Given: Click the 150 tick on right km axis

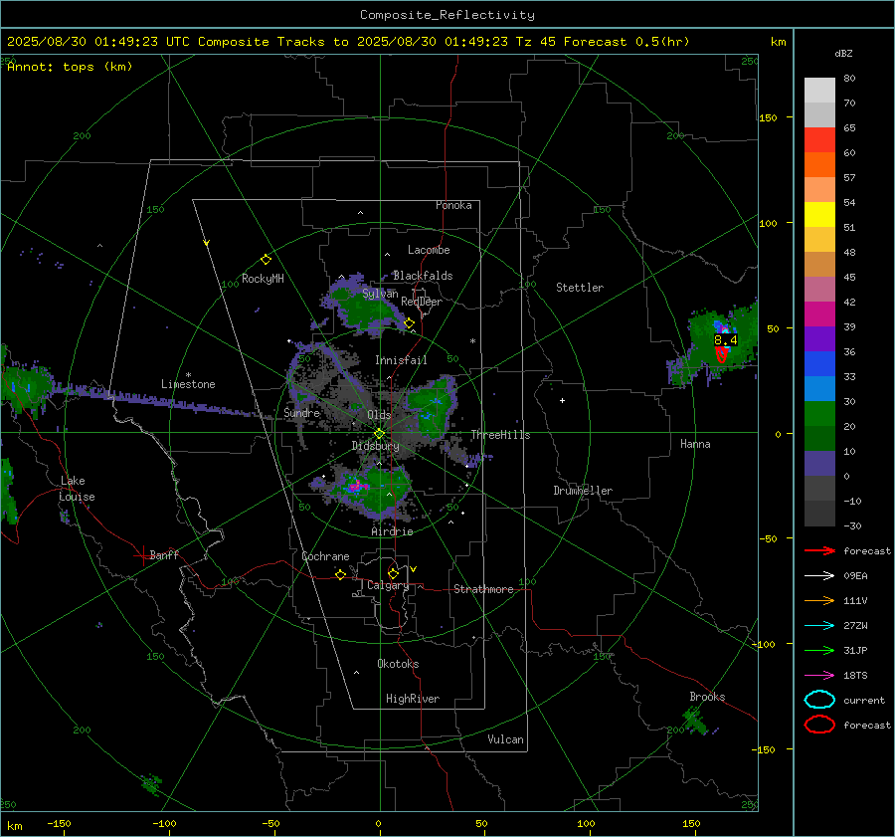Looking at the screenshot, I should [768, 117].
